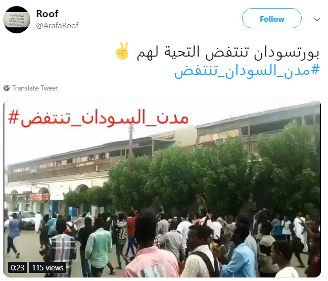Screen dimensions: 328x281
Task: Open the Roof display name link
Action: point(48,14)
